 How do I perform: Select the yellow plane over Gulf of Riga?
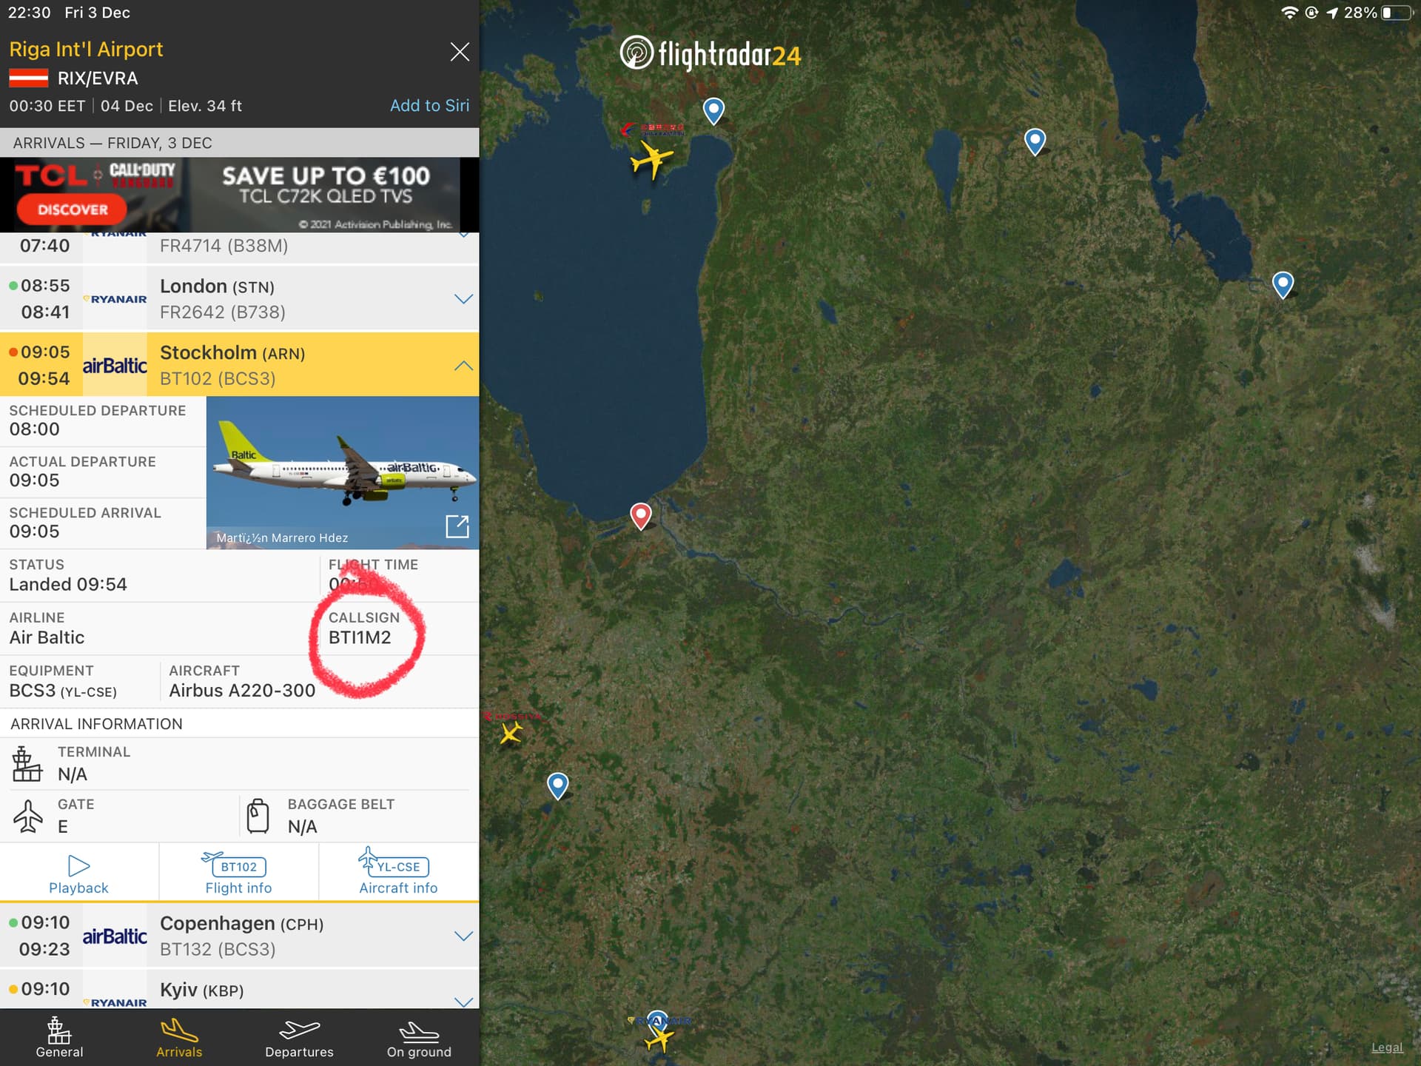651,159
